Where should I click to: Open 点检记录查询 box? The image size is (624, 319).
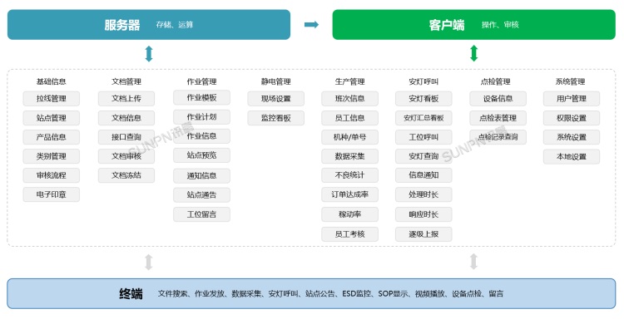pyautogui.click(x=498, y=137)
